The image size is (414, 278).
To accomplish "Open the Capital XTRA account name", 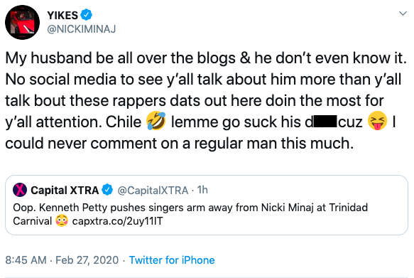I will (65, 191).
